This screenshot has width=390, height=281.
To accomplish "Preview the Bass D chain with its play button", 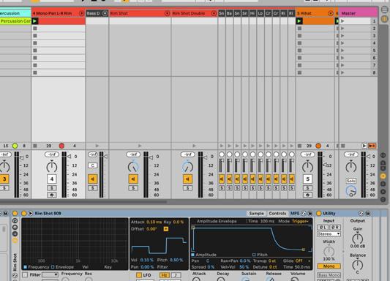I will [97, 146].
